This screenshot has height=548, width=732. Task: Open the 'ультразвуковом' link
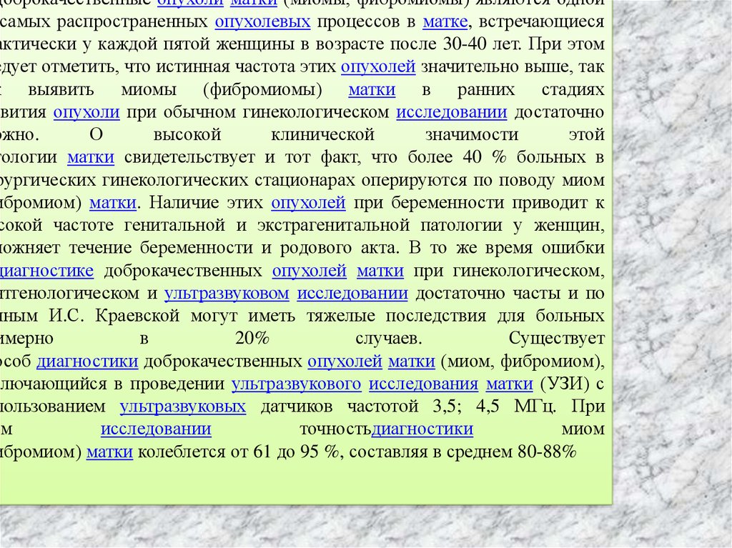click(227, 294)
